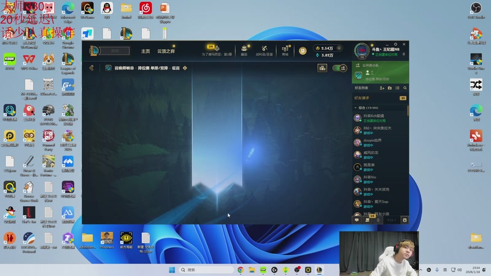This screenshot has width=491, height=276.
Task: Open the 藏品 collection icon
Action: 244,48
